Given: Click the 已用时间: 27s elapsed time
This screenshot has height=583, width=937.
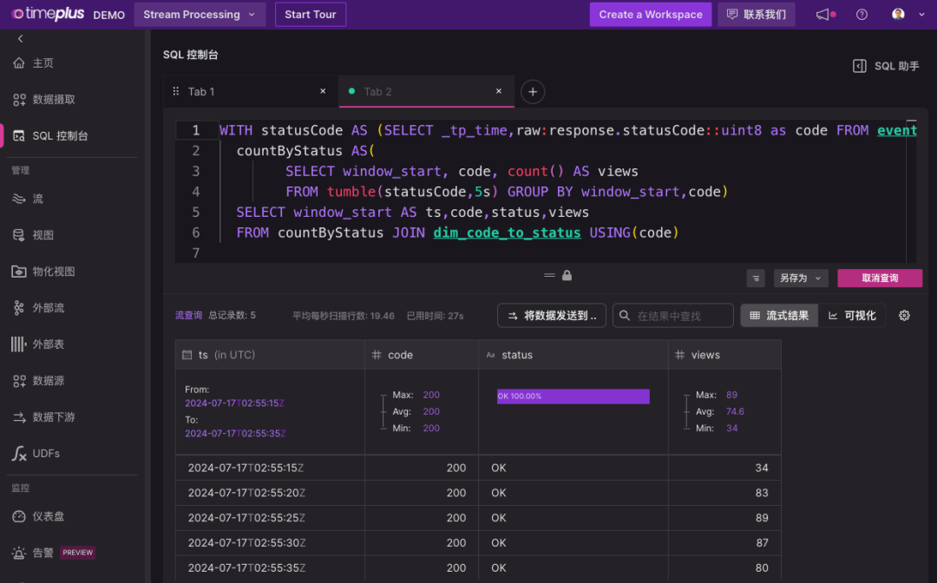Looking at the screenshot, I should [435, 316].
